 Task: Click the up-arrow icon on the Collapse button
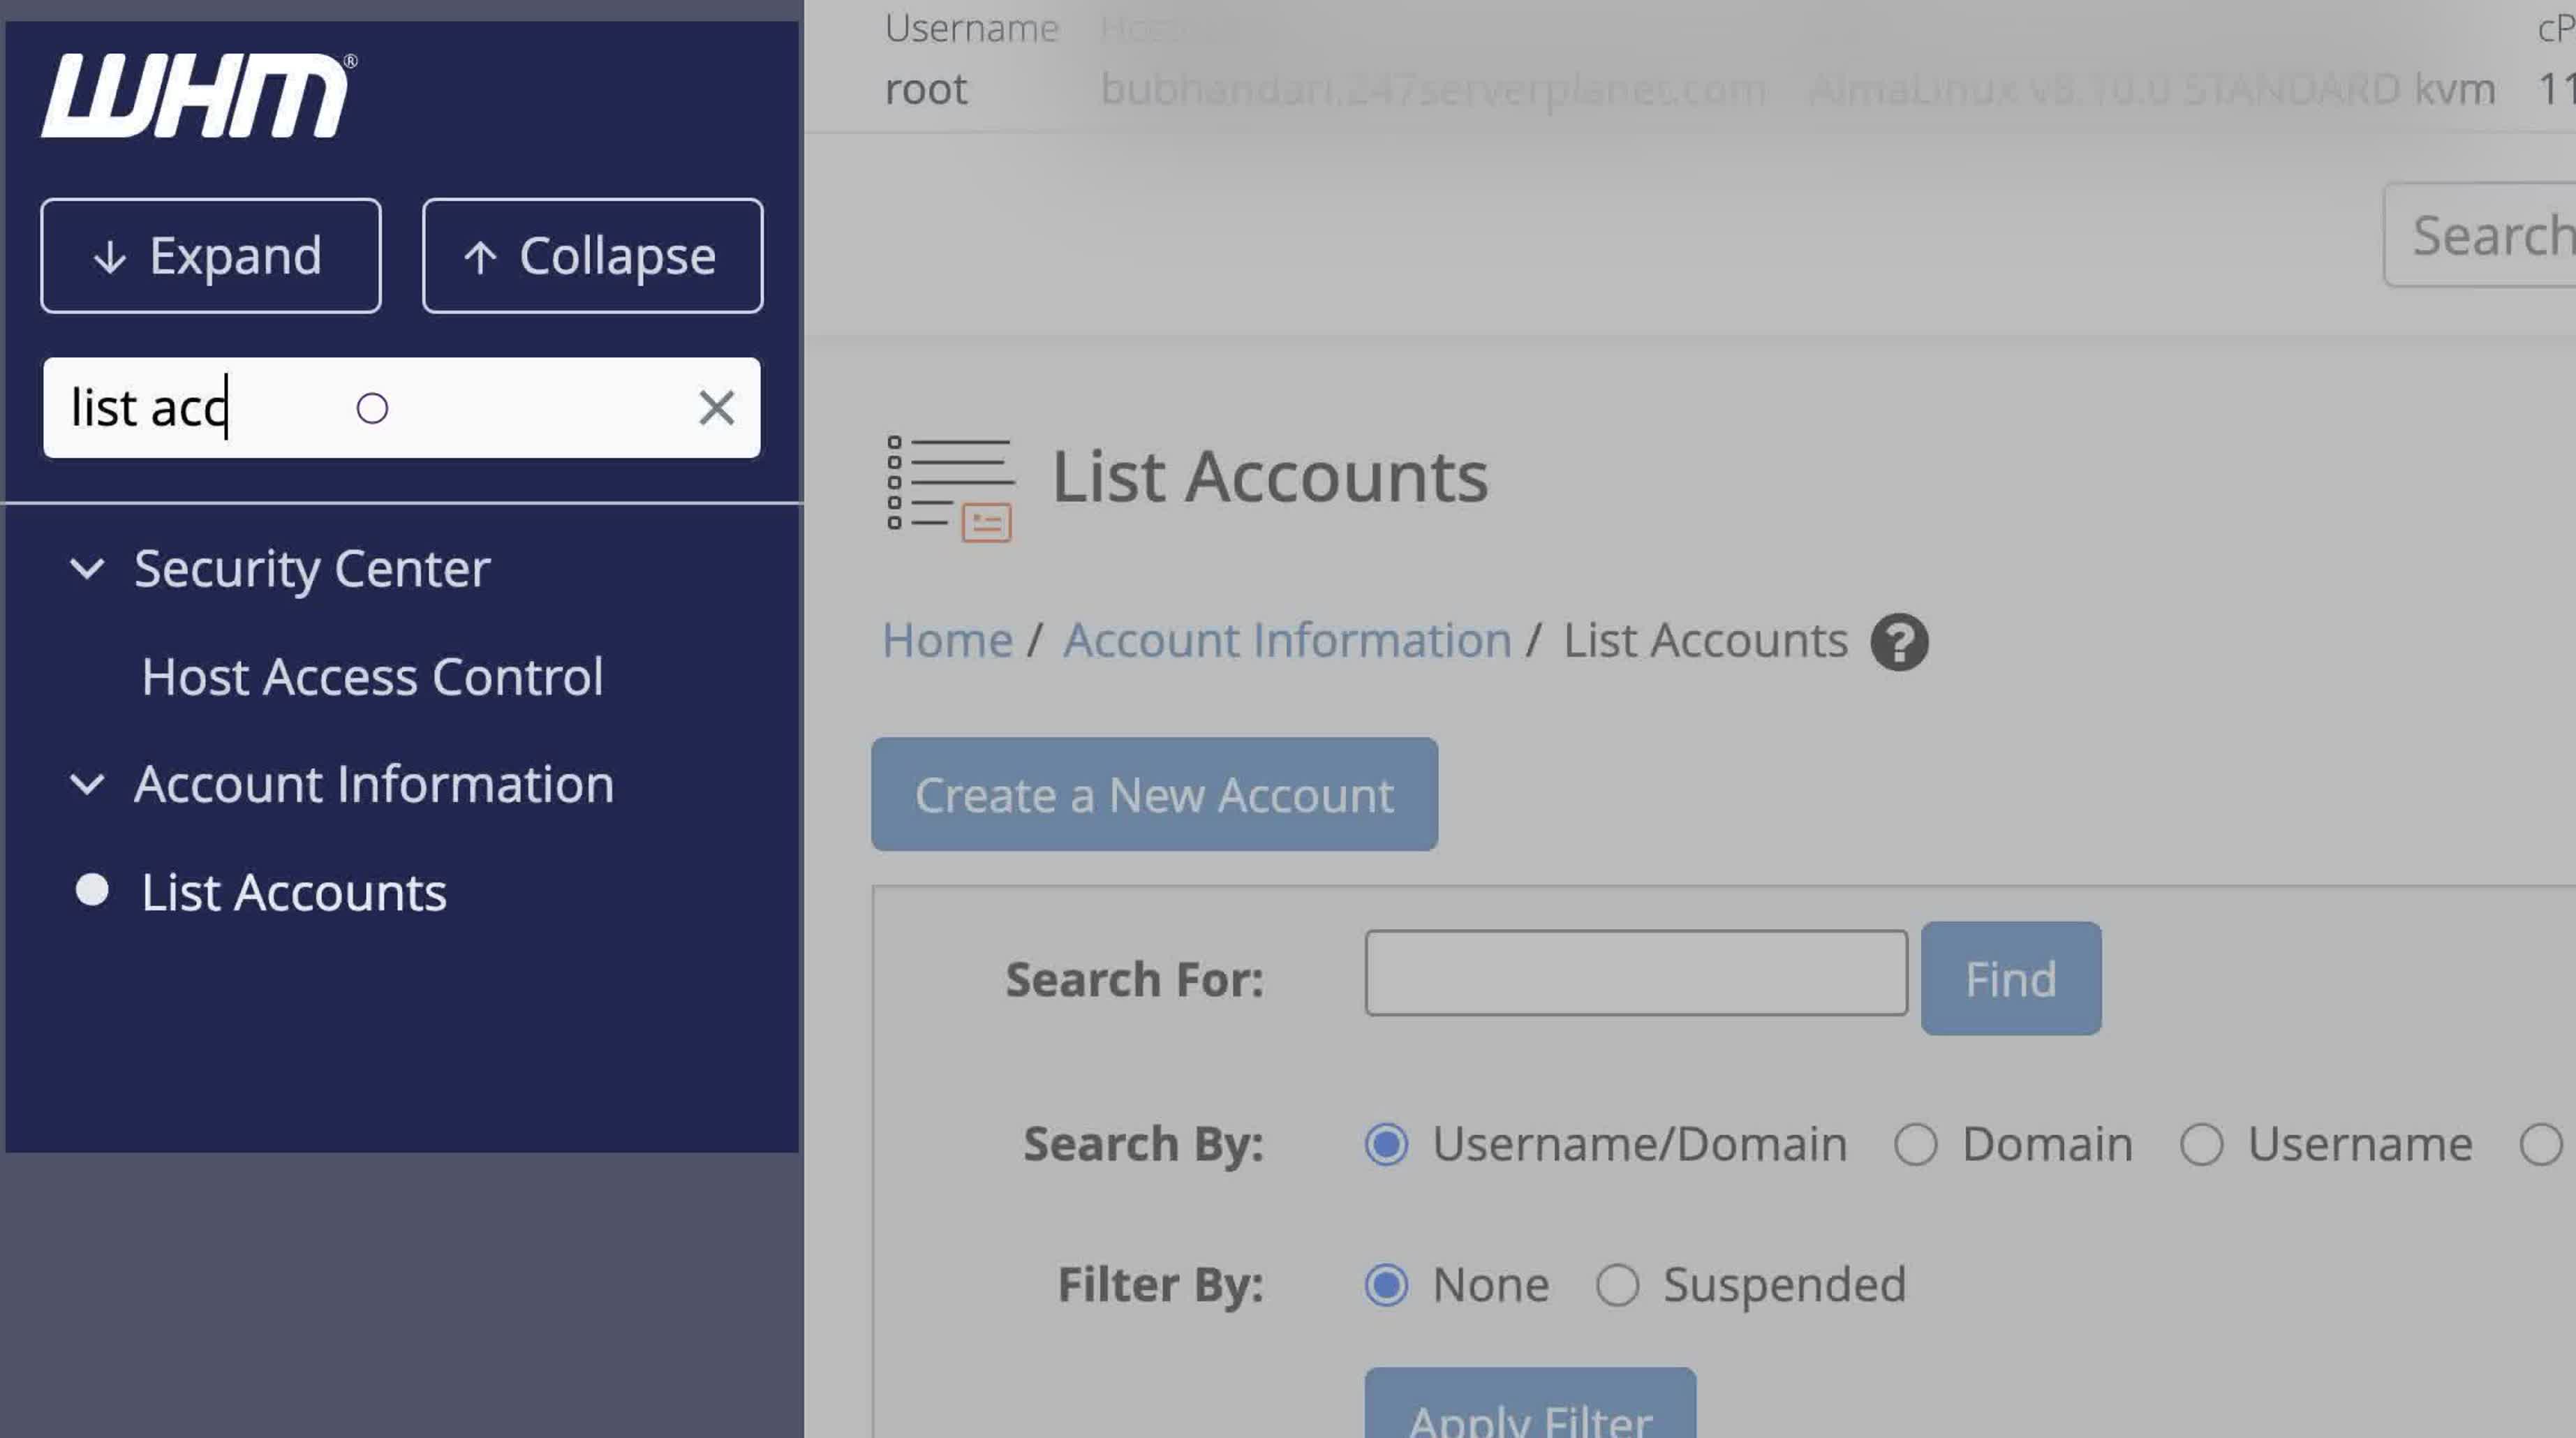click(x=484, y=255)
